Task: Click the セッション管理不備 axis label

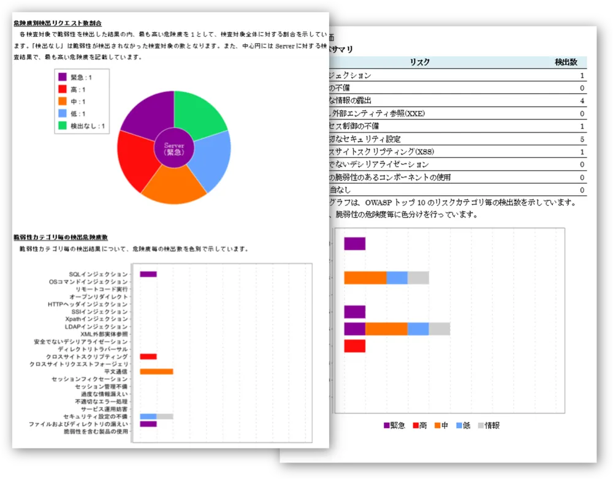Action: [101, 387]
